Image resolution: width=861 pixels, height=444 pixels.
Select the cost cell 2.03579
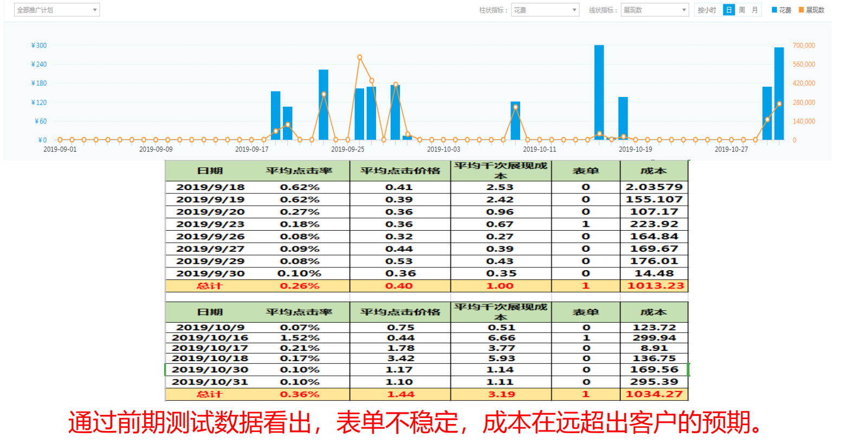click(x=654, y=187)
